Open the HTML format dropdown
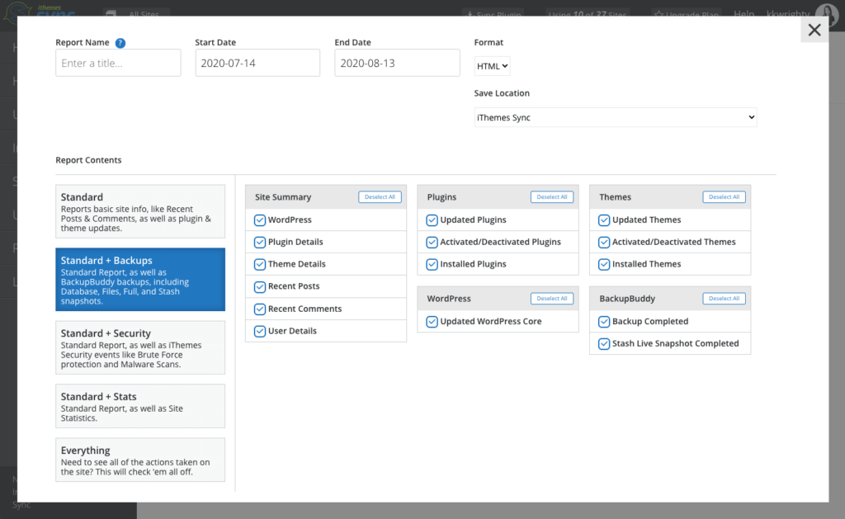Screen dimensions: 845x519 pyautogui.click(x=492, y=66)
